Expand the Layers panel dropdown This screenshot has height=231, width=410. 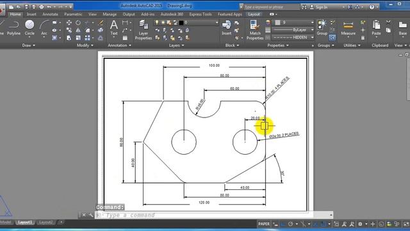click(x=176, y=46)
